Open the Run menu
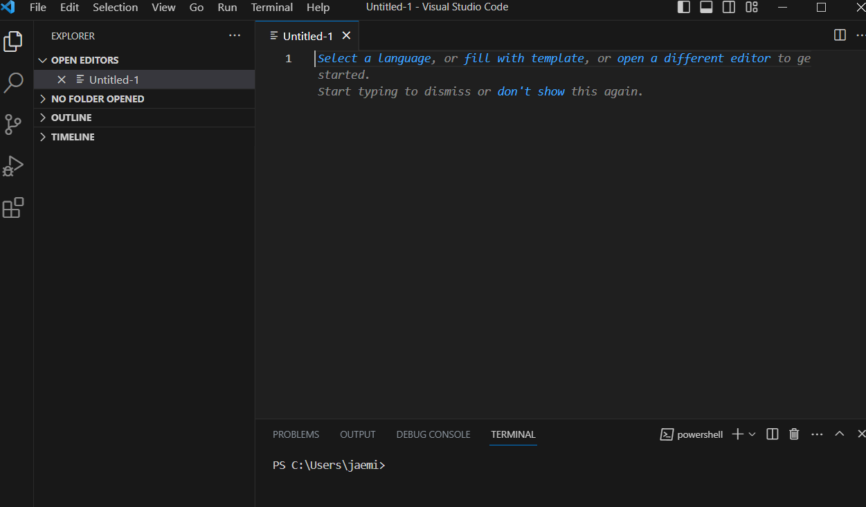 227,8
